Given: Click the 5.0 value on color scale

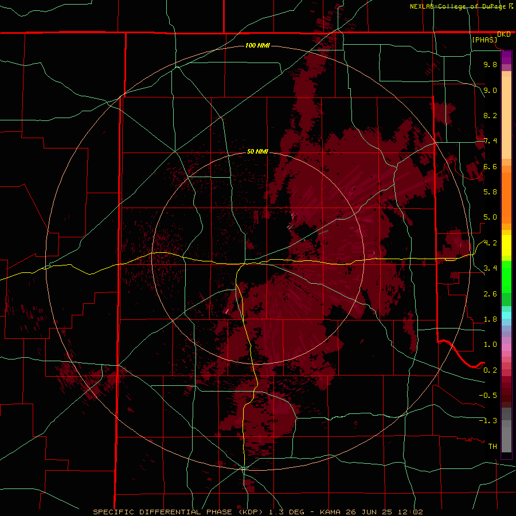Looking at the screenshot, I should click(x=490, y=217).
